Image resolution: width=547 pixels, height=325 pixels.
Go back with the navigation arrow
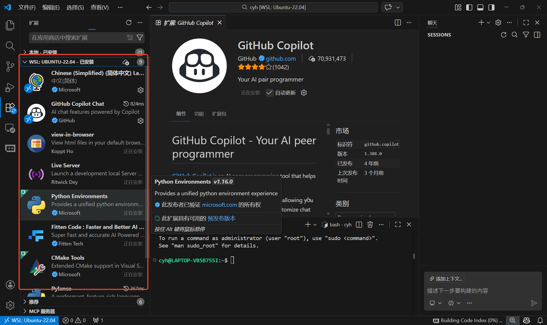(149, 7)
